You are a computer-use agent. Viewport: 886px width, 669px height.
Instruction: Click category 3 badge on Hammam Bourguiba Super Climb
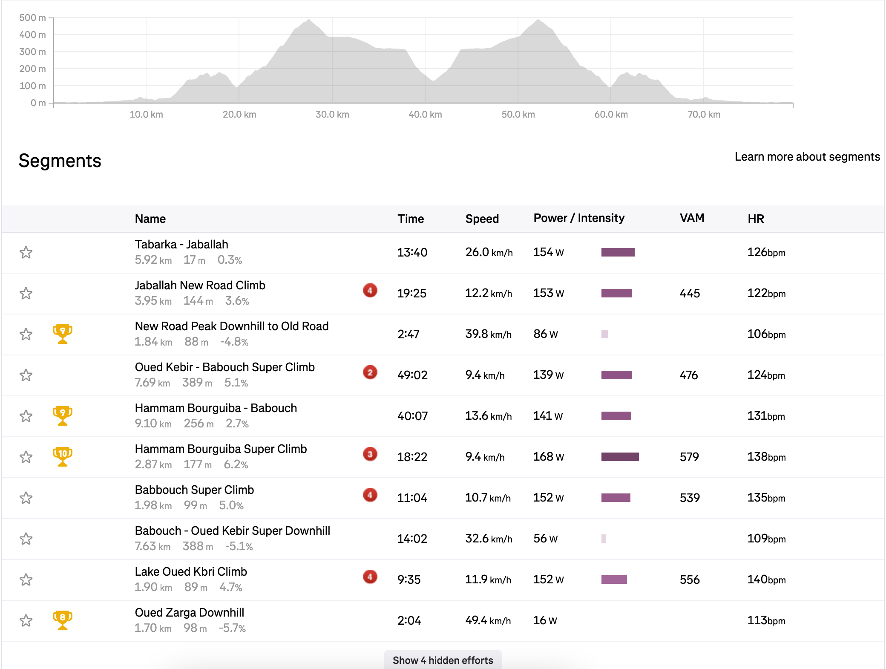click(x=370, y=454)
